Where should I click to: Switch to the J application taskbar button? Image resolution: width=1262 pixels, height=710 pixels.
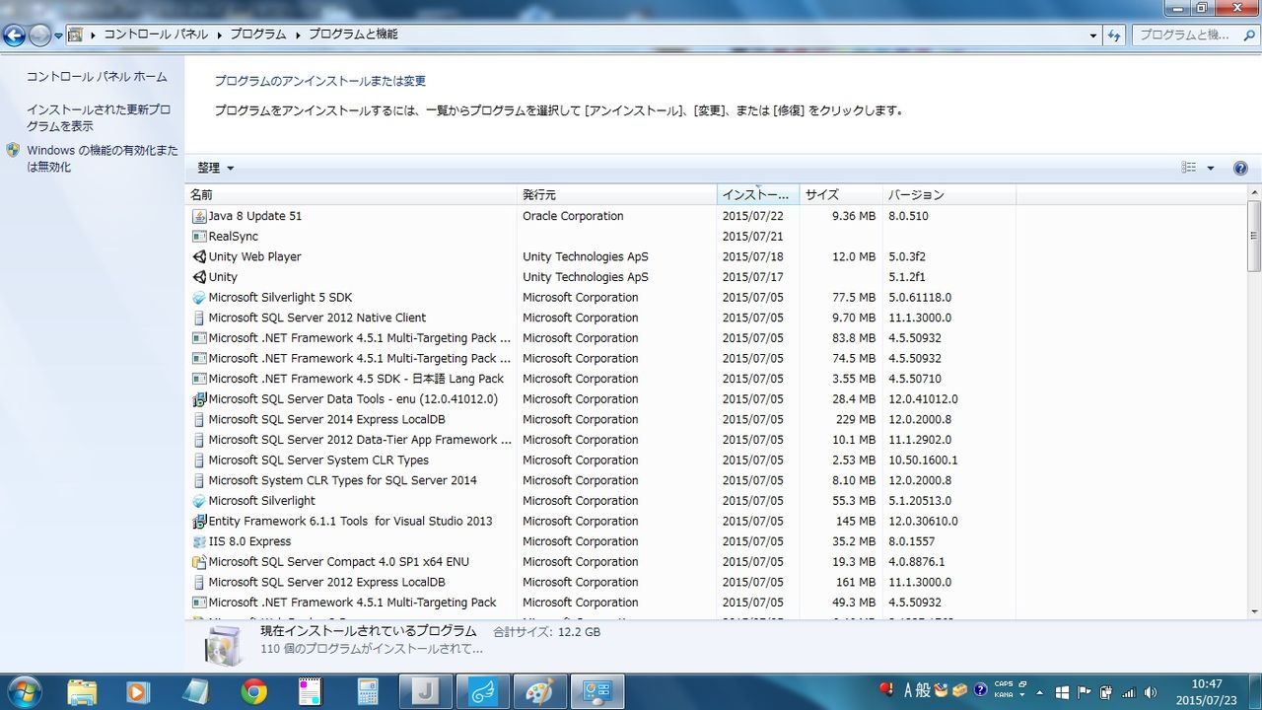click(425, 692)
